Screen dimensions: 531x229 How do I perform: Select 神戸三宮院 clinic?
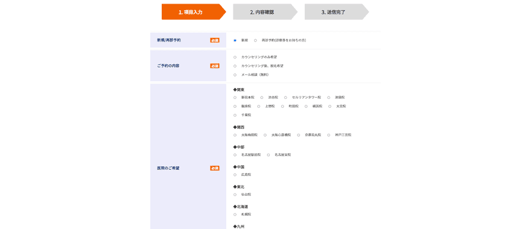click(328, 135)
